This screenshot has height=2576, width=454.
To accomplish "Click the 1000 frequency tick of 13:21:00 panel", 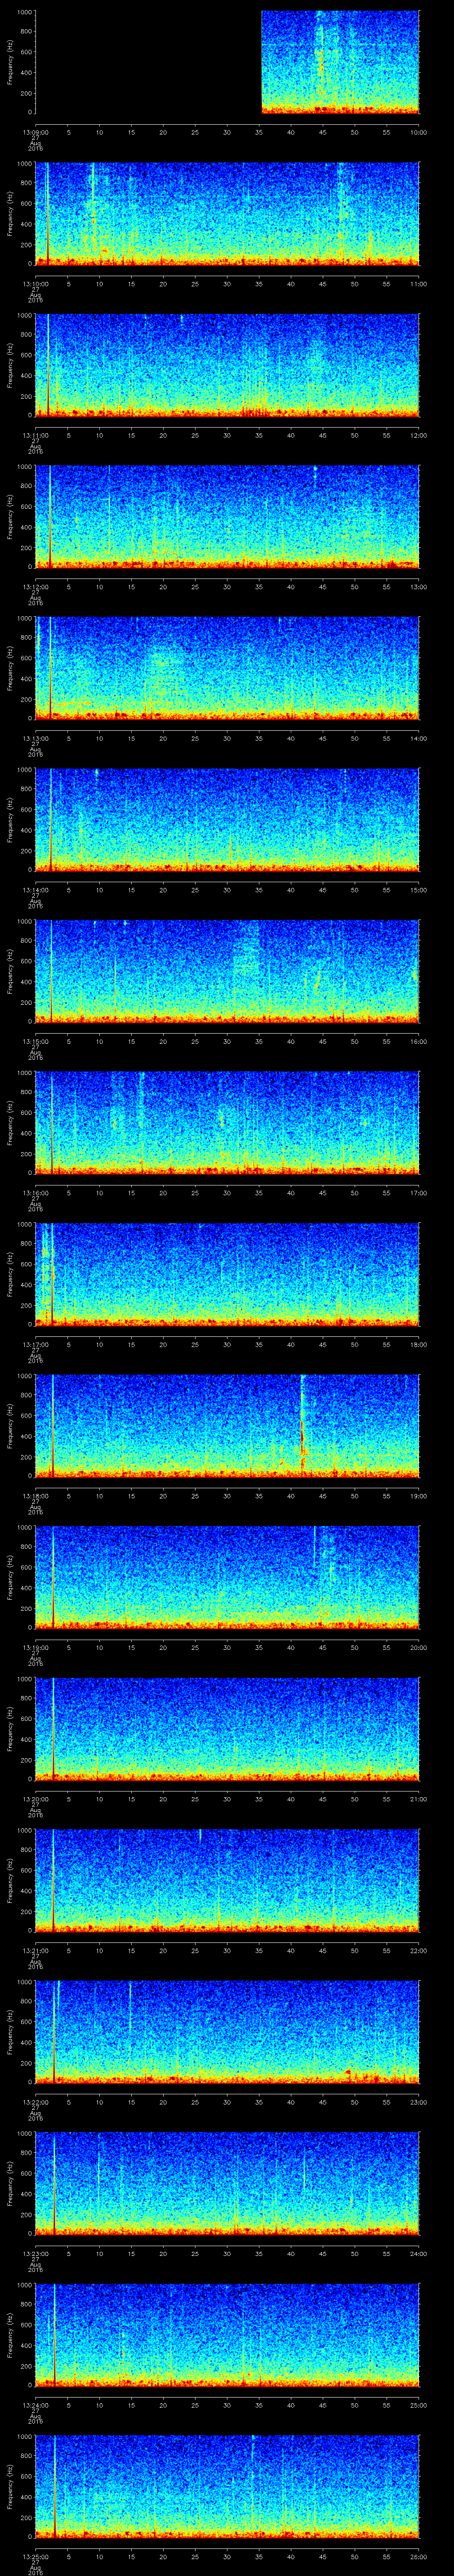I will [24, 1830].
